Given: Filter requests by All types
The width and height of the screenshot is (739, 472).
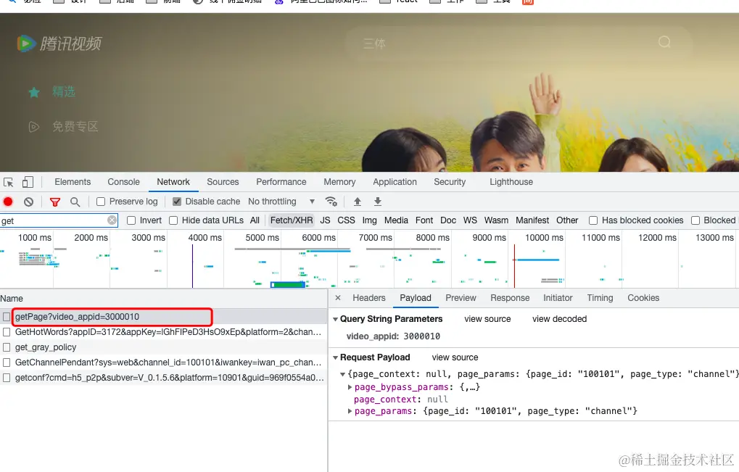Looking at the screenshot, I should (255, 220).
